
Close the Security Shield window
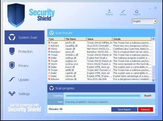[x=156, y=8]
